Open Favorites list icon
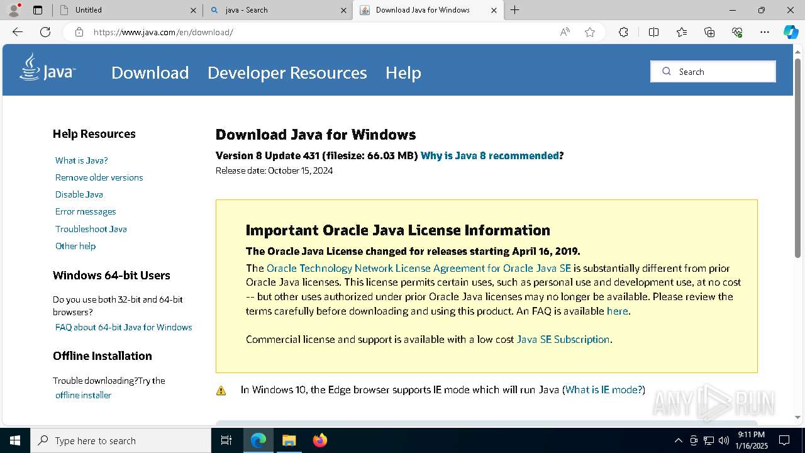The height and width of the screenshot is (453, 805). [x=682, y=32]
